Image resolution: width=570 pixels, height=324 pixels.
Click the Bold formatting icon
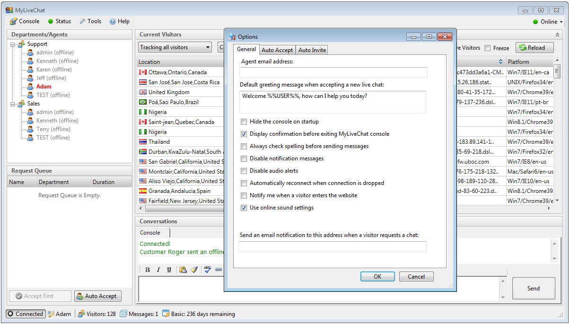pos(148,270)
